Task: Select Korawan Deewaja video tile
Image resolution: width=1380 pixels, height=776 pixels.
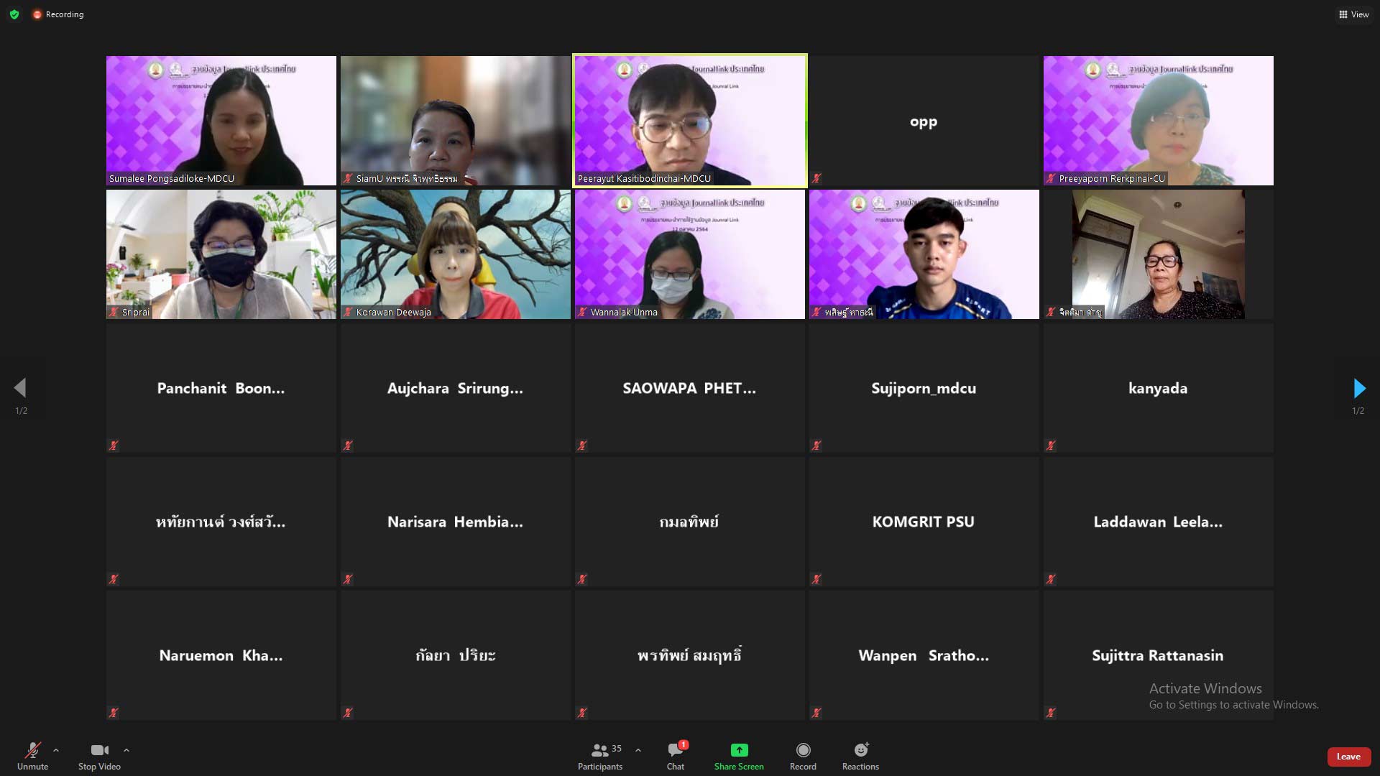Action: click(x=455, y=254)
